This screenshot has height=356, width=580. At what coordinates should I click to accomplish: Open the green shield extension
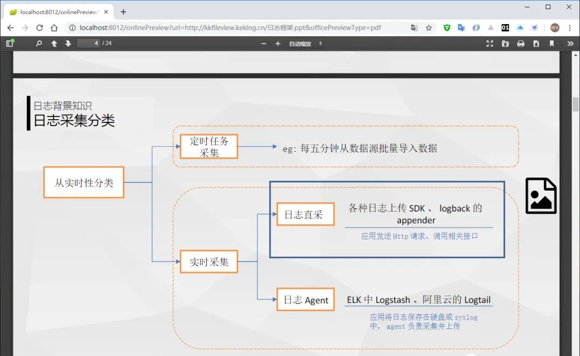[447, 28]
